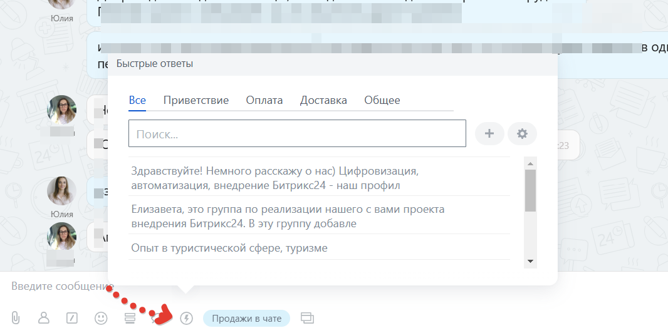Image resolution: width=668 pixels, height=333 pixels.
Task: Click Юлия's avatar above the 'Юлия' label
Action: (x=62, y=191)
